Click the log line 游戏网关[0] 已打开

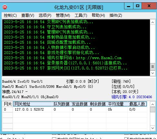tap(66, 68)
